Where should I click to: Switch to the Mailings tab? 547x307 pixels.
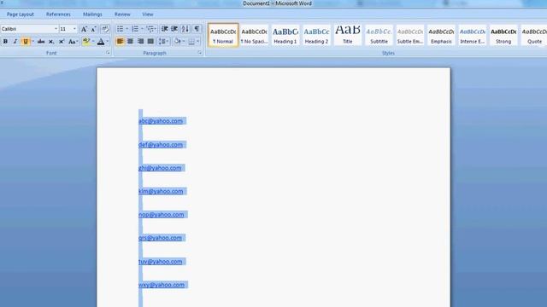coord(92,14)
